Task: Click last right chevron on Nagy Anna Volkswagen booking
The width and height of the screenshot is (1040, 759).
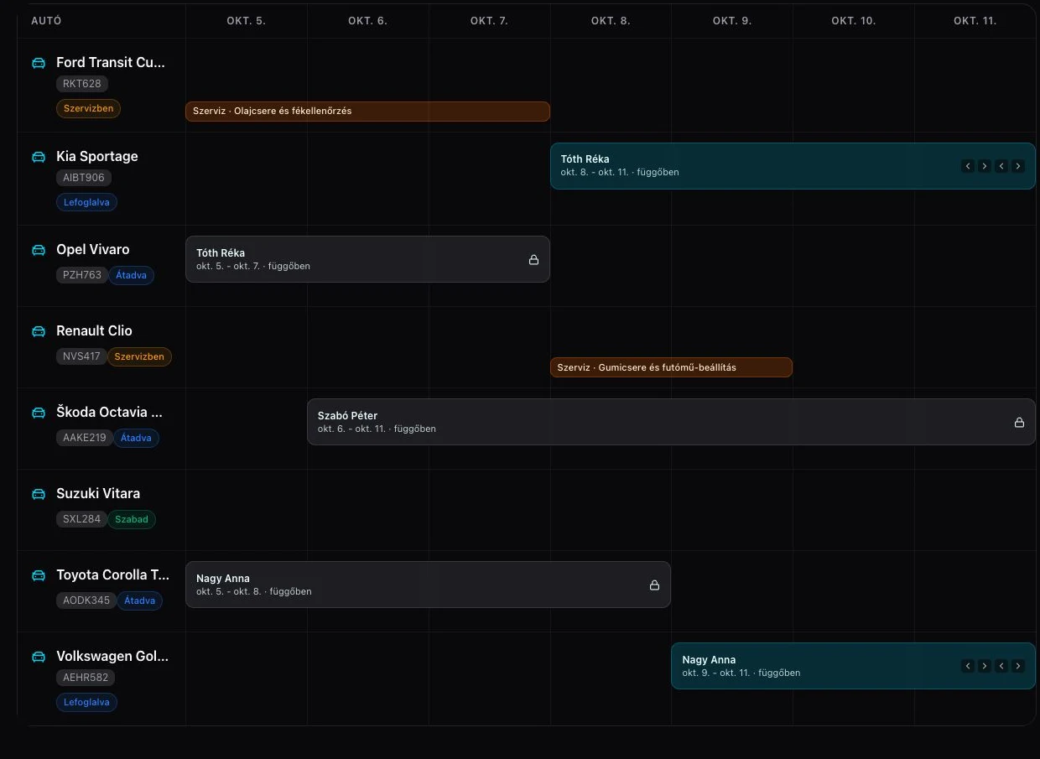Action: point(1018,666)
